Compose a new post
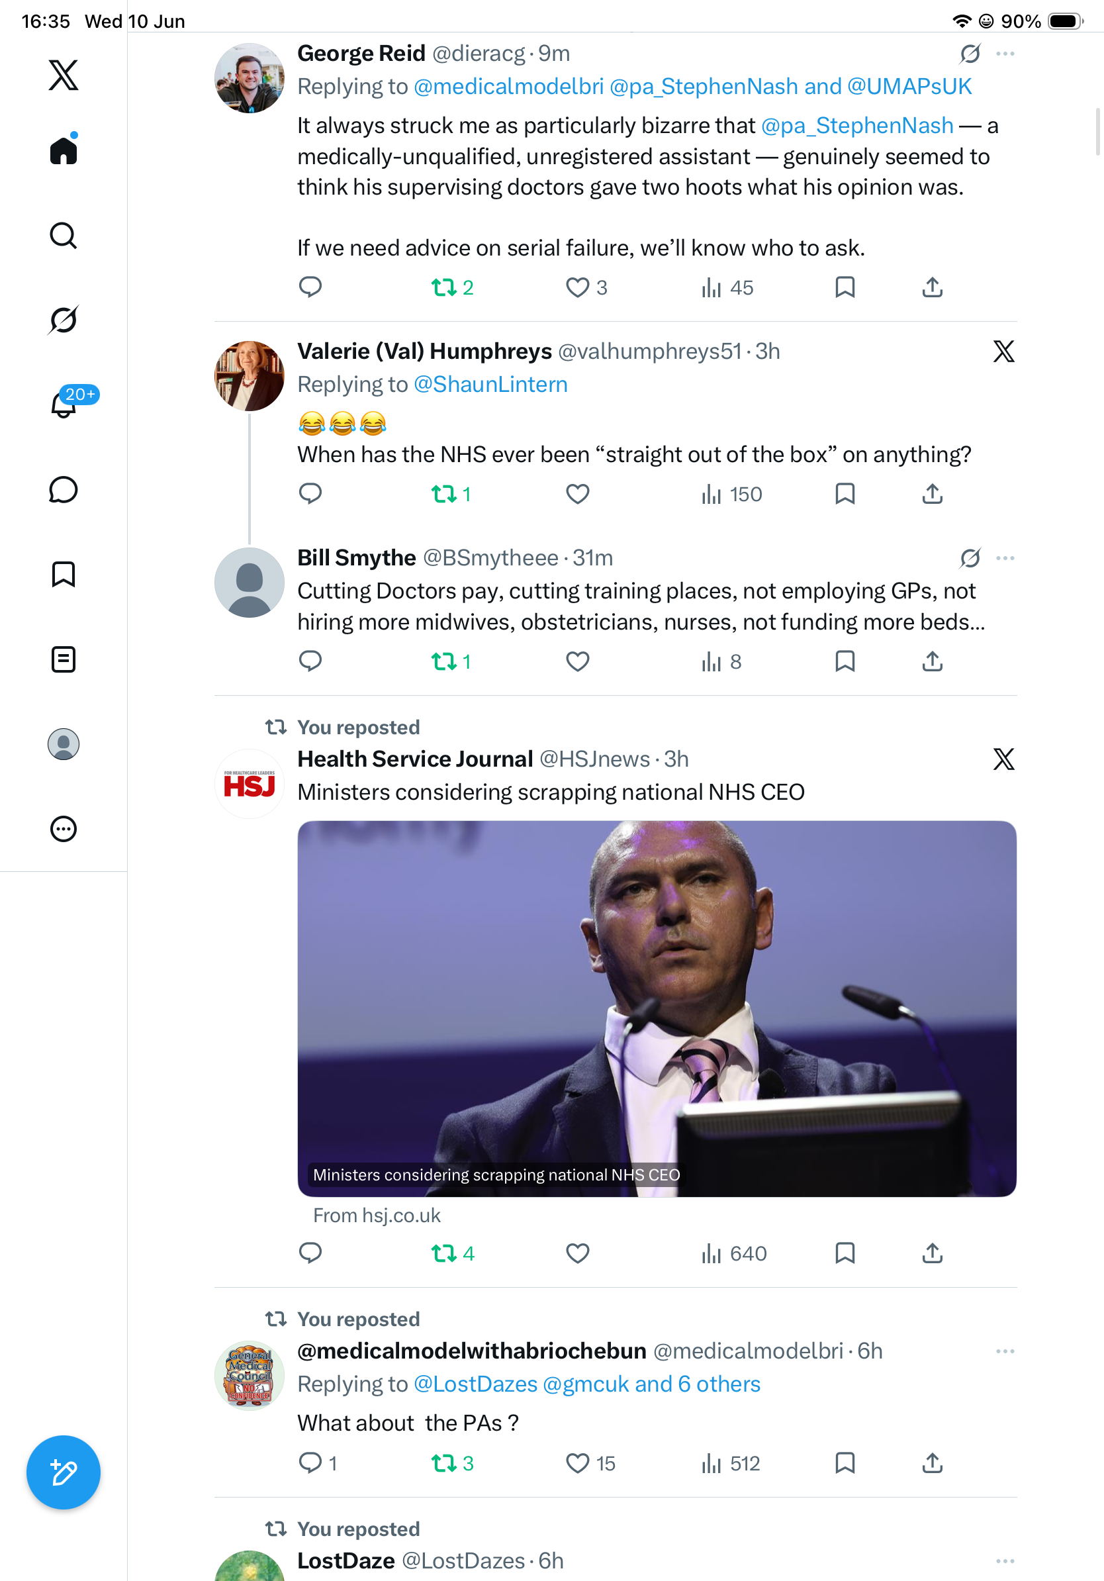The image size is (1104, 1581). pyautogui.click(x=64, y=1472)
